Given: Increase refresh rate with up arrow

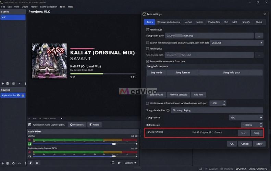Looking at the screenshot, I should click(x=261, y=123).
